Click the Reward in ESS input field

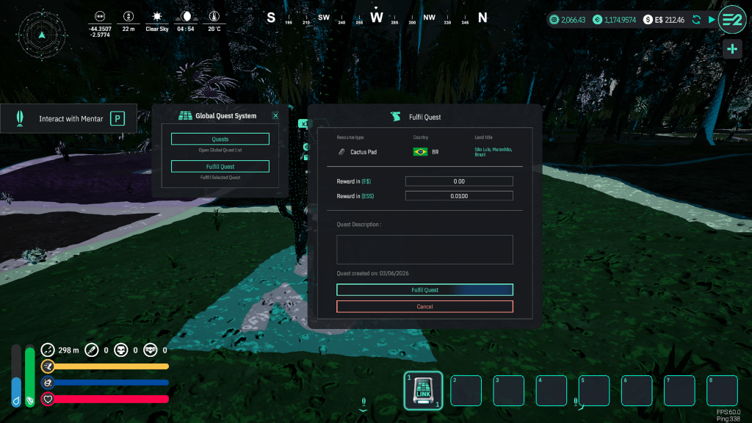point(459,196)
